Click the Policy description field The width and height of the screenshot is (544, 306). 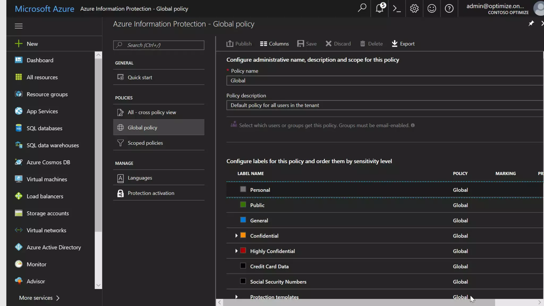(x=385, y=105)
